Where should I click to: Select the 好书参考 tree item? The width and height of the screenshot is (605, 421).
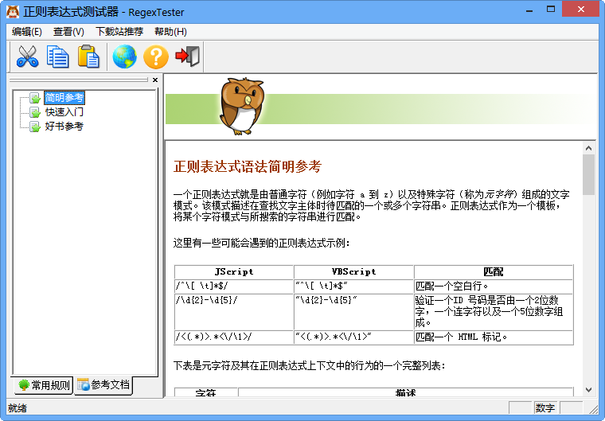point(64,127)
